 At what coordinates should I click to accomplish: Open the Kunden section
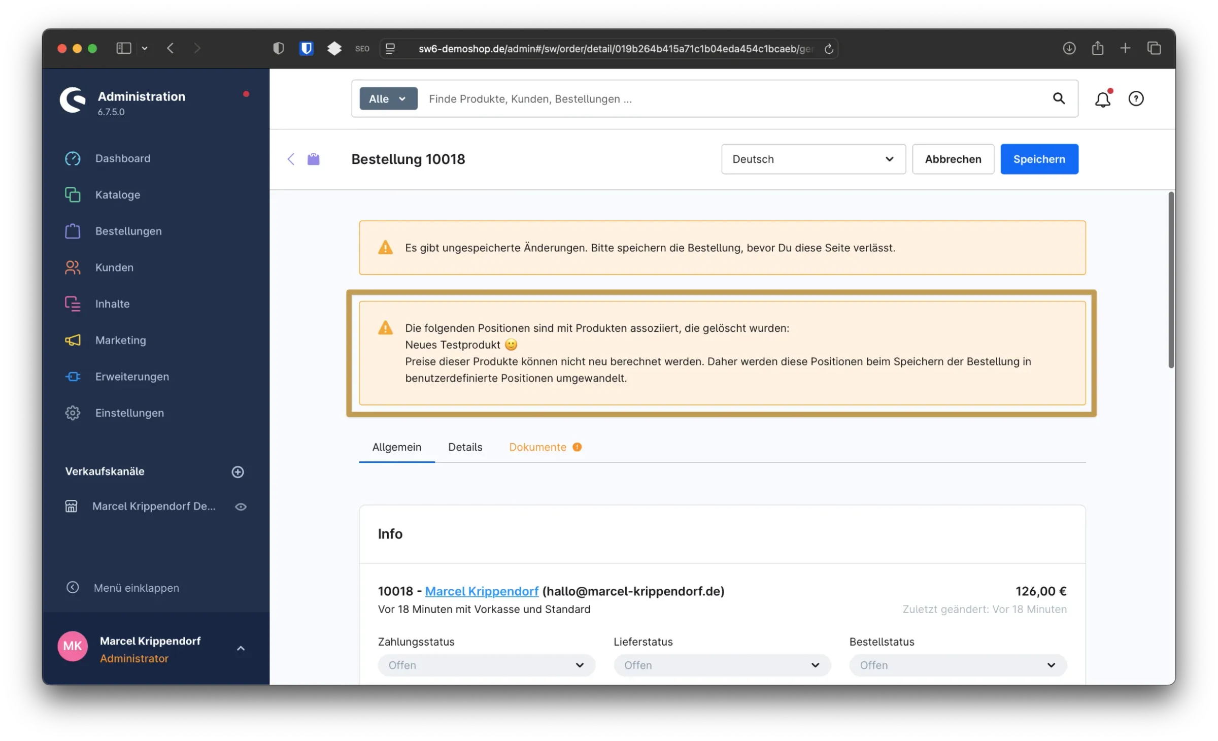click(x=114, y=267)
